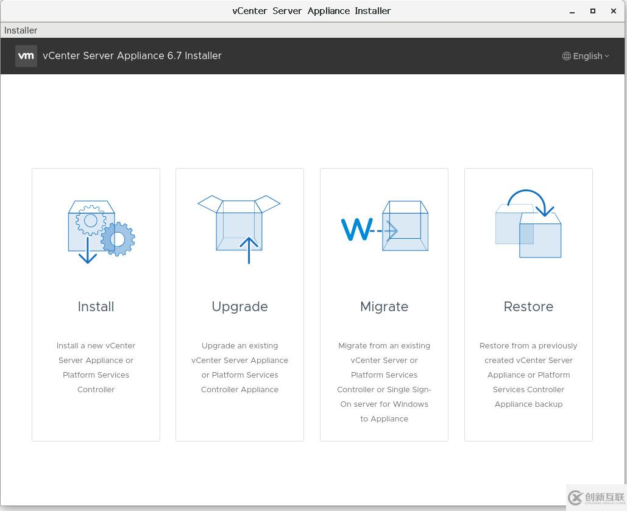Viewport: 627px width, 511px height.
Task: Click the vm logo in header
Action: click(26, 55)
